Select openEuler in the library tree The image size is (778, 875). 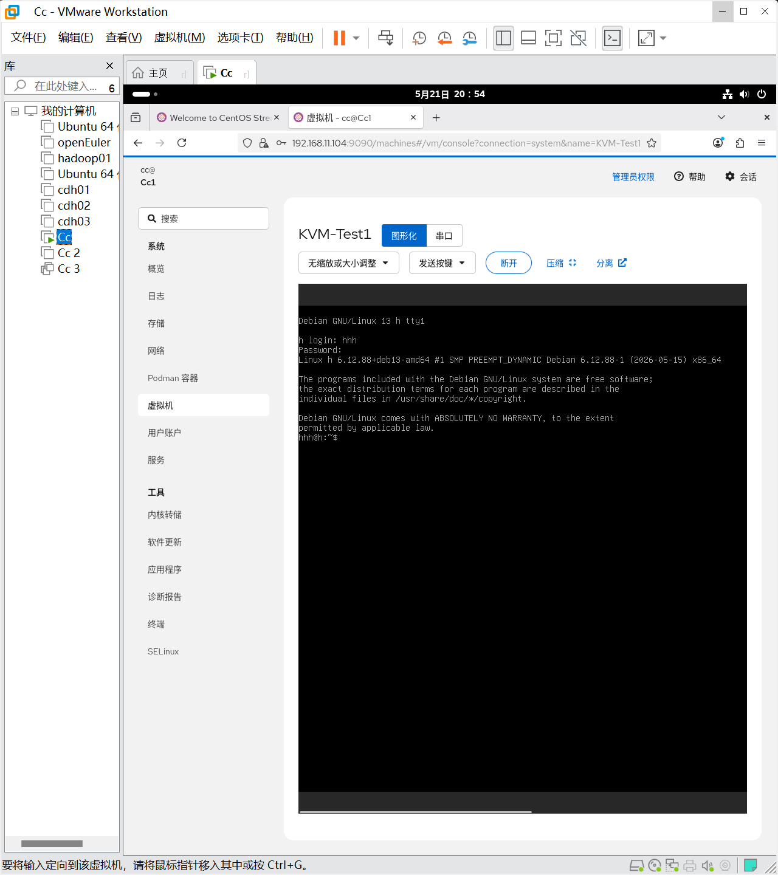[84, 142]
